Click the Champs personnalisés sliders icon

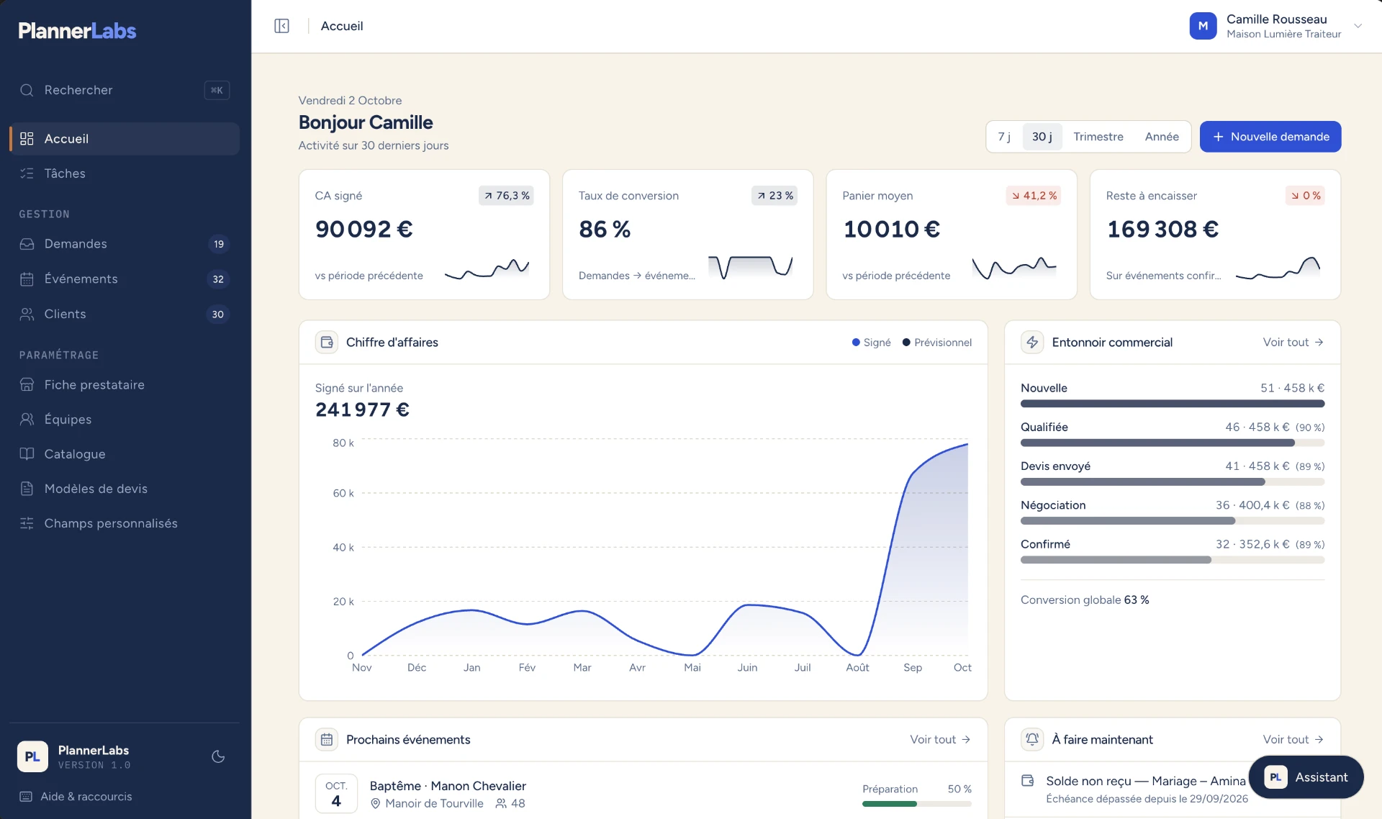point(27,523)
